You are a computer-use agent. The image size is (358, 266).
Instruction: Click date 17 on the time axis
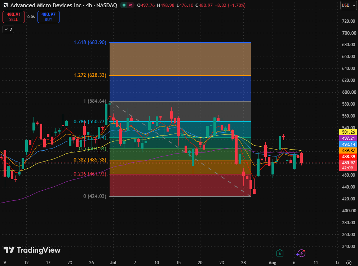click(x=48, y=262)
